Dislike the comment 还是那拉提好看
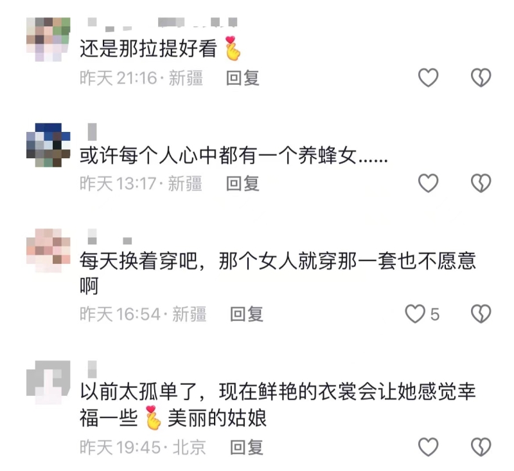 pos(481,78)
